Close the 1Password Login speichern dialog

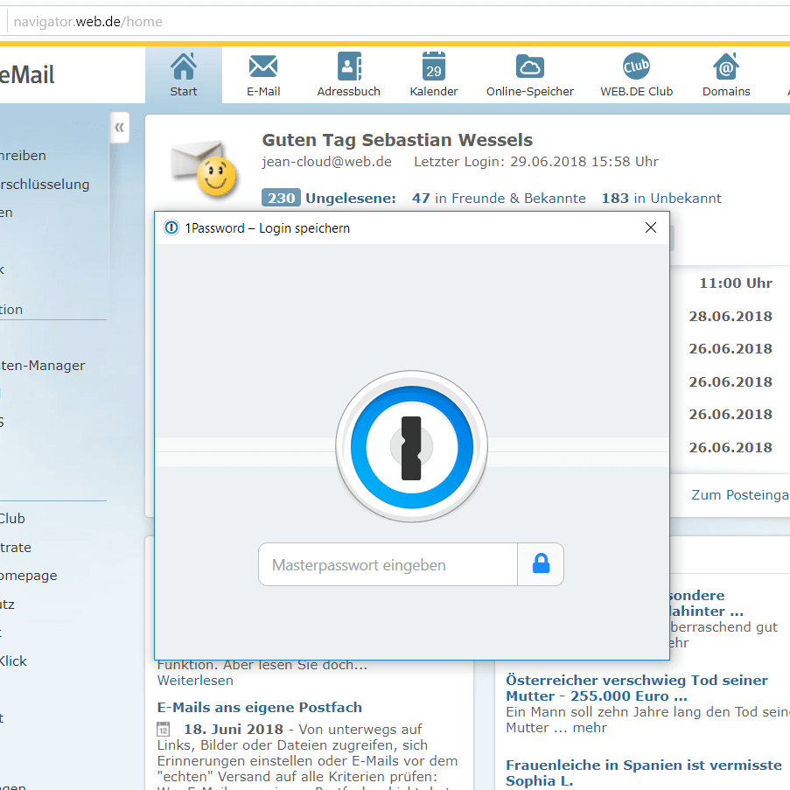pyautogui.click(x=650, y=227)
